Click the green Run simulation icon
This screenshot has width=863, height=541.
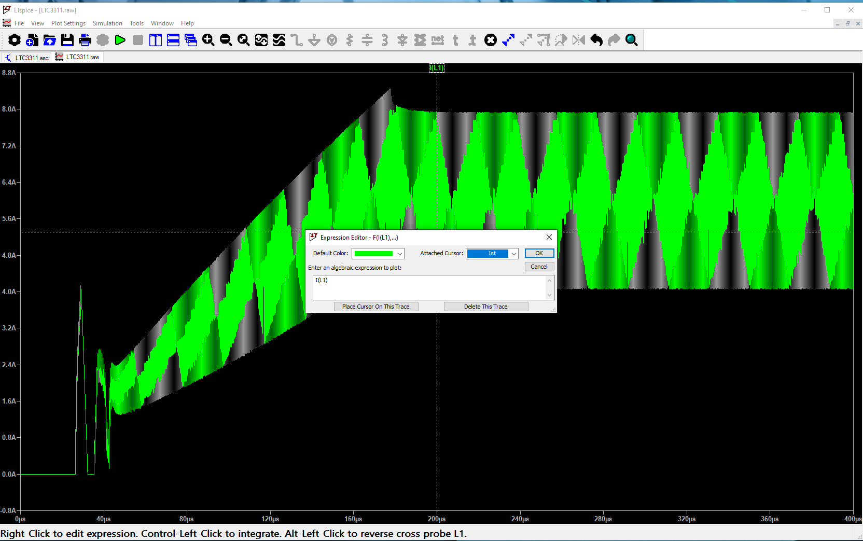tap(120, 40)
